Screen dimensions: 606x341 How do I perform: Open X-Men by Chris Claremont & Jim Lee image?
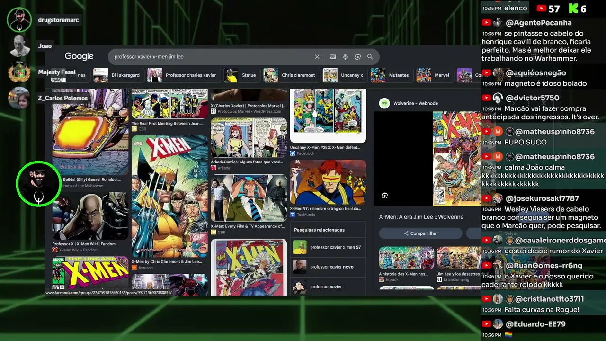tap(169, 196)
